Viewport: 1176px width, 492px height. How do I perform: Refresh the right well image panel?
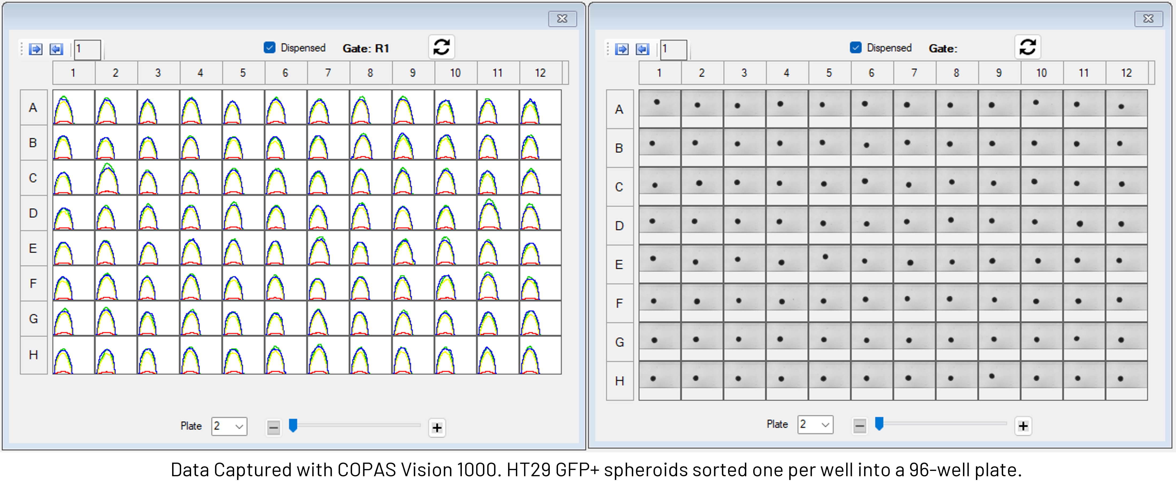[1027, 47]
